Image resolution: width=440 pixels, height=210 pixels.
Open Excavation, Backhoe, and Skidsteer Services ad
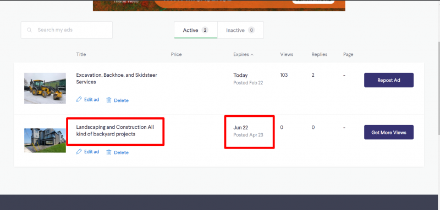(x=117, y=78)
